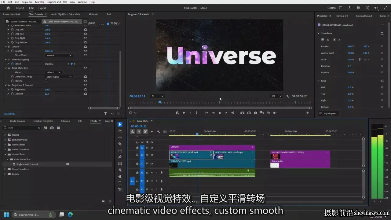The image size is (391, 220).
Task: Step forward one frame
Action: 226,113
